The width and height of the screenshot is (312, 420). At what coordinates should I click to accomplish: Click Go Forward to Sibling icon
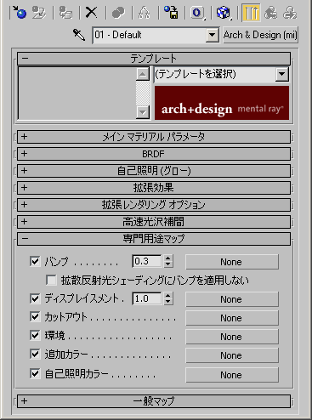pos(290,13)
